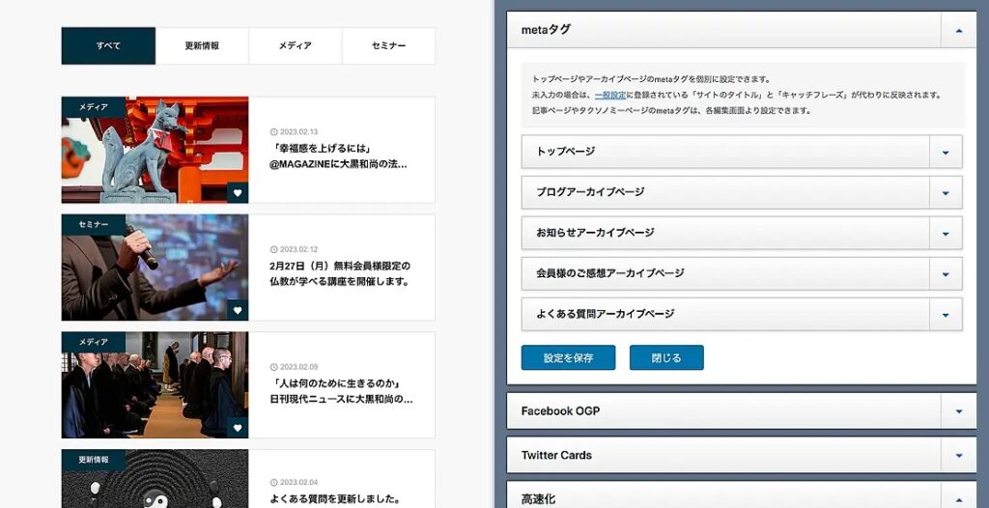Click heart icon on the seminar article

[238, 310]
